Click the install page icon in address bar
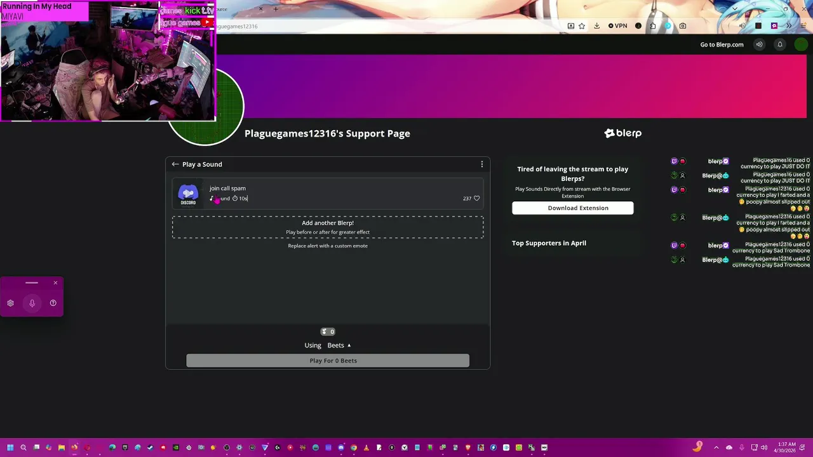813x457 pixels. [570, 26]
